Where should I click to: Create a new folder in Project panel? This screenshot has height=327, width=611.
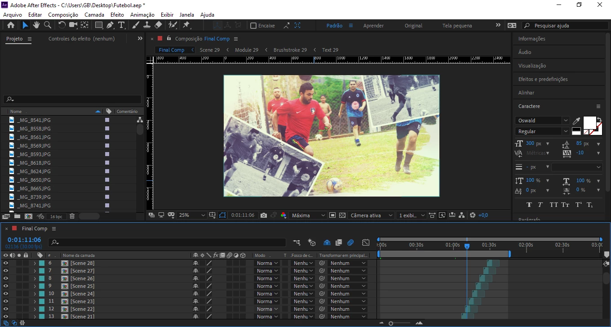17,216
